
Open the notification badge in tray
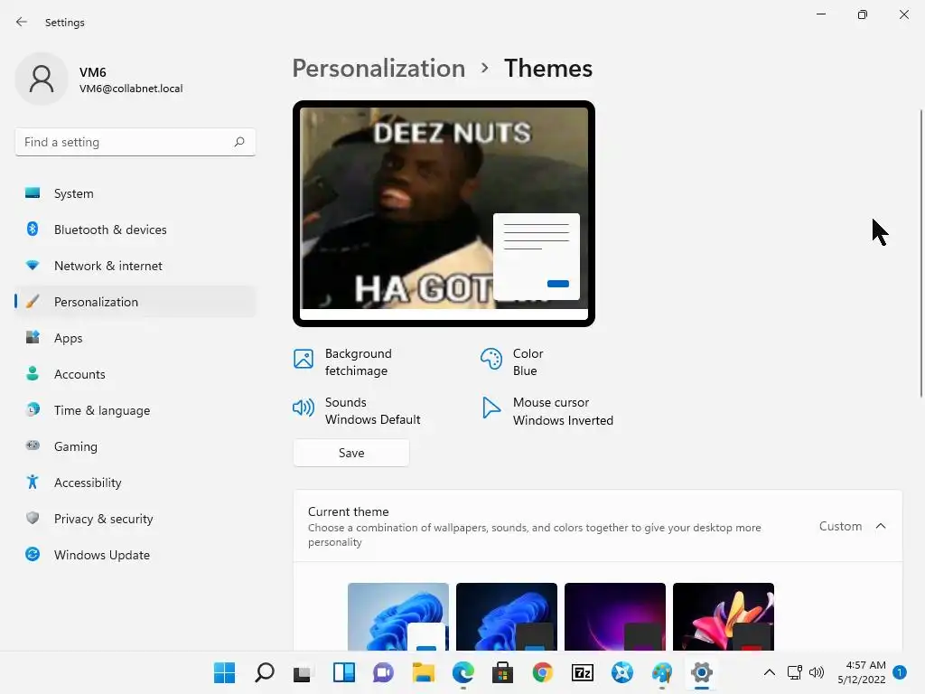tap(900, 672)
